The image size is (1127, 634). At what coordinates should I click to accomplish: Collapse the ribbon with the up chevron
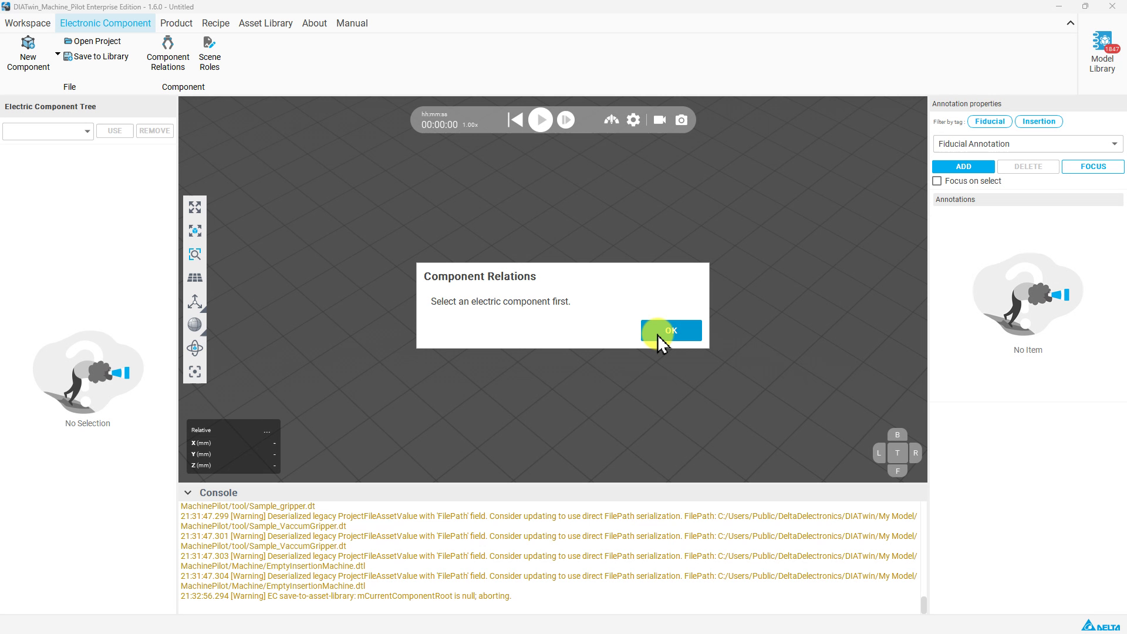[1070, 23]
